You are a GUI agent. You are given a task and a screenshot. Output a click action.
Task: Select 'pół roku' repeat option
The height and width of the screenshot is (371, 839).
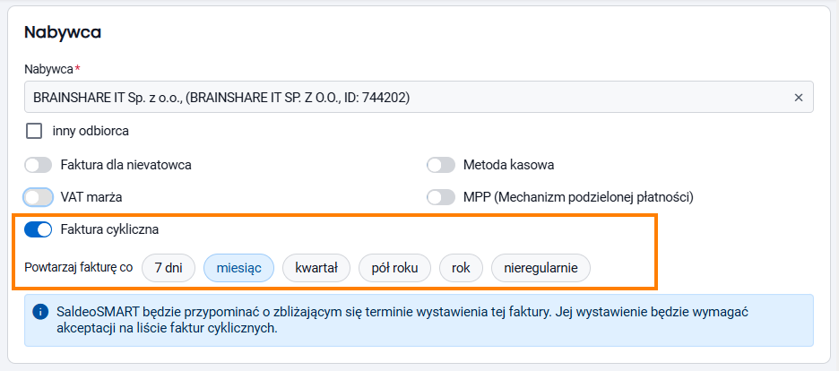click(395, 268)
